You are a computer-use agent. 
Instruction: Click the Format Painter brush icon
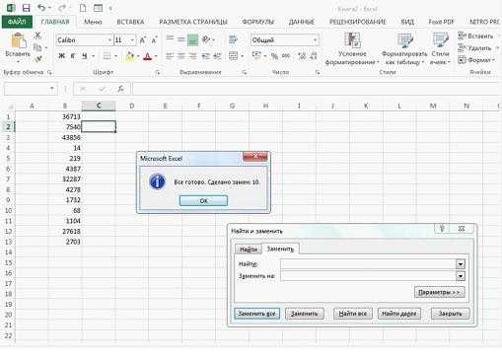38,59
